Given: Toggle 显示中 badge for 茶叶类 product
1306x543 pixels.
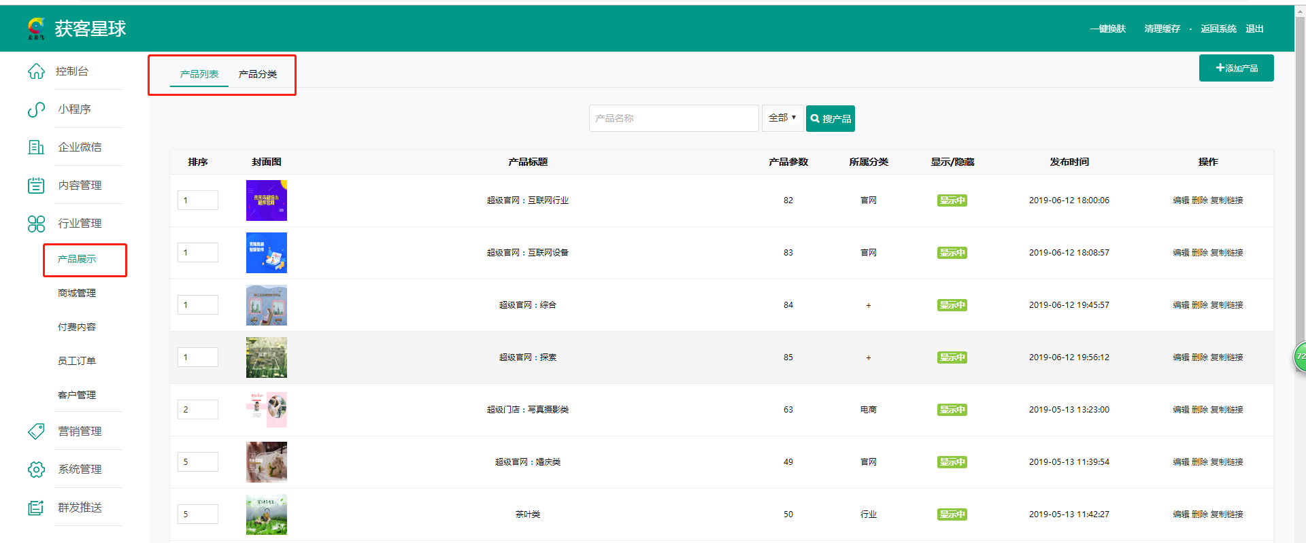Looking at the screenshot, I should [x=952, y=514].
